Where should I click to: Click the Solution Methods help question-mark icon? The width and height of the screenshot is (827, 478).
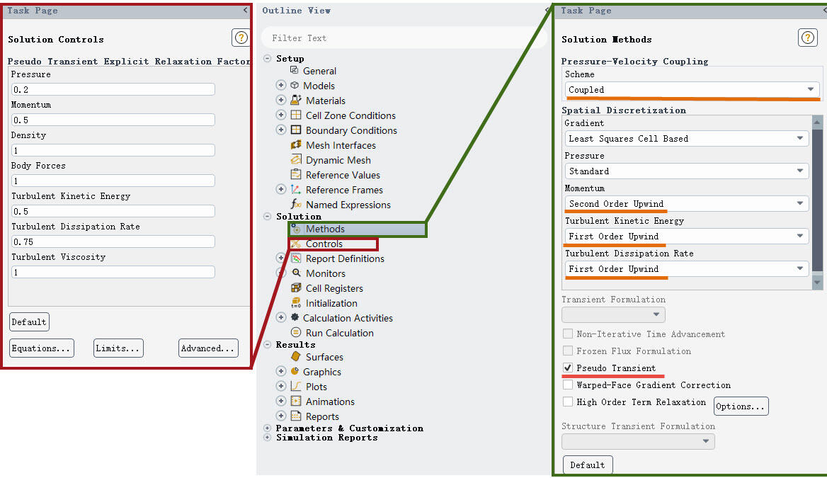coord(807,38)
